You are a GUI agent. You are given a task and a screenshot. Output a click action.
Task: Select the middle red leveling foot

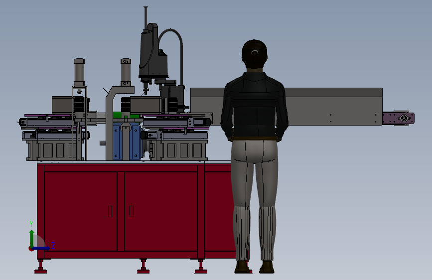coord(144,267)
